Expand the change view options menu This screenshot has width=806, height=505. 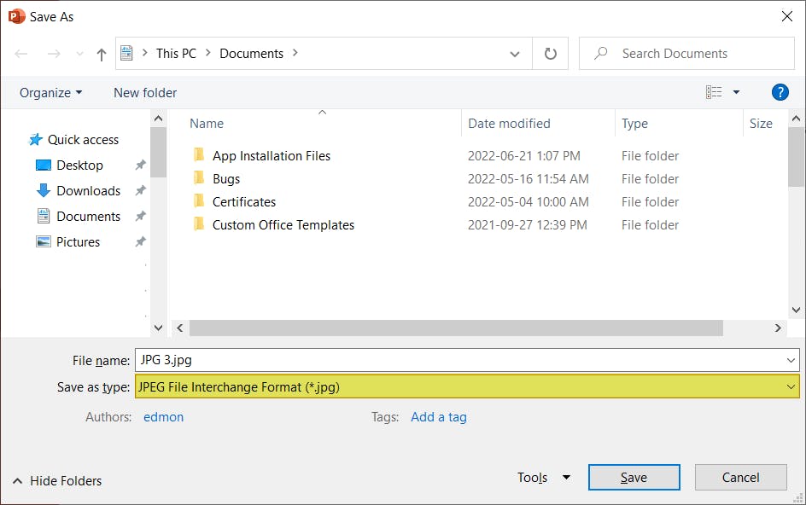735,92
